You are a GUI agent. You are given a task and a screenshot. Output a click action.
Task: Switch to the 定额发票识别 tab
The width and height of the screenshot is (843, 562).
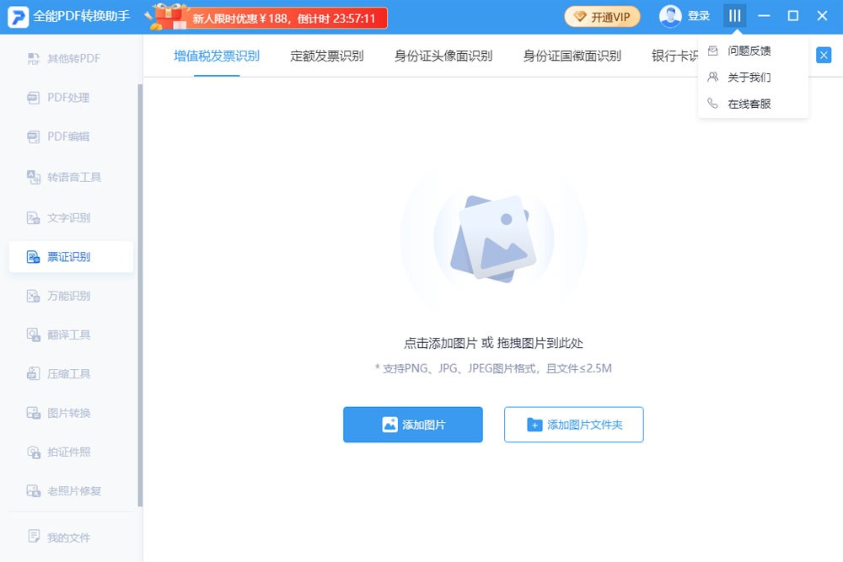coord(327,56)
